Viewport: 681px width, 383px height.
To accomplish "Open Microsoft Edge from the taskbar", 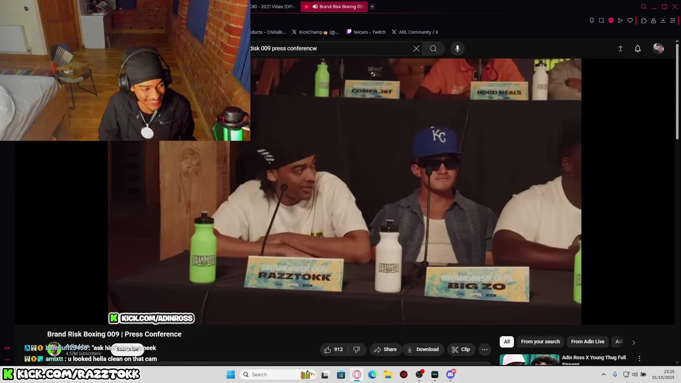I will pos(372,374).
